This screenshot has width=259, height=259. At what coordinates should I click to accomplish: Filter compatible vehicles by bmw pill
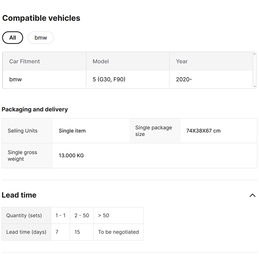[x=41, y=38]
